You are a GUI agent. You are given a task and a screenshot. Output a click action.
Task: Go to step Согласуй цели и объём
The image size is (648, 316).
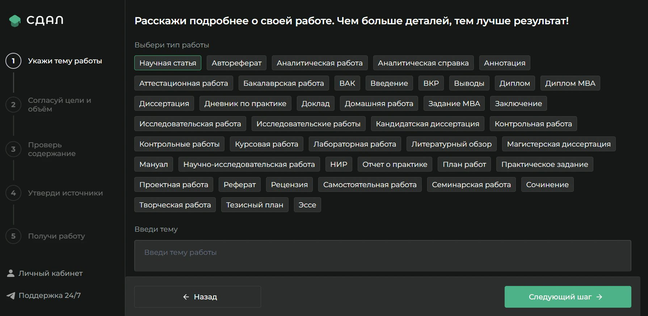click(60, 105)
